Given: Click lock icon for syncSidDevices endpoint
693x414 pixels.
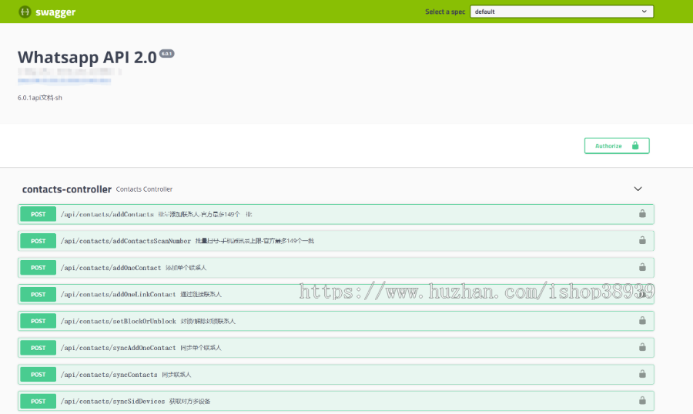Looking at the screenshot, I should click(642, 401).
